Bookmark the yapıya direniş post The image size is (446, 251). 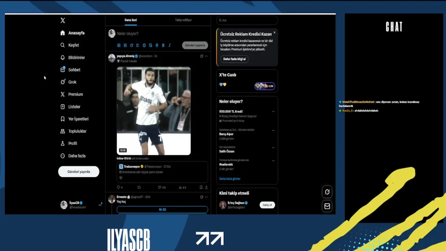click(x=201, y=187)
